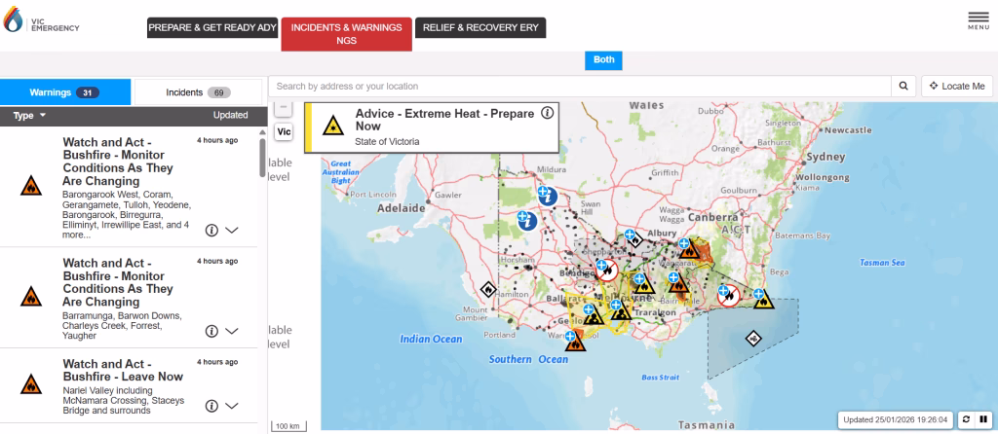Click the refresh map icon

pos(966,419)
